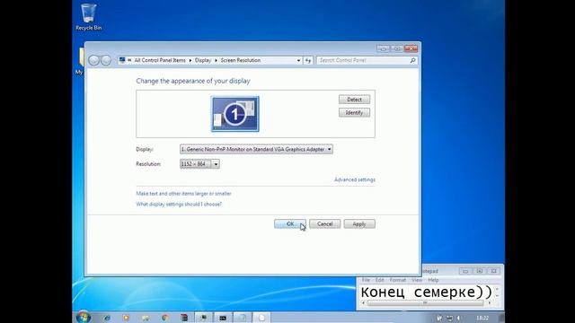575x323 pixels.
Task: Open Advanced settings link
Action: click(355, 179)
